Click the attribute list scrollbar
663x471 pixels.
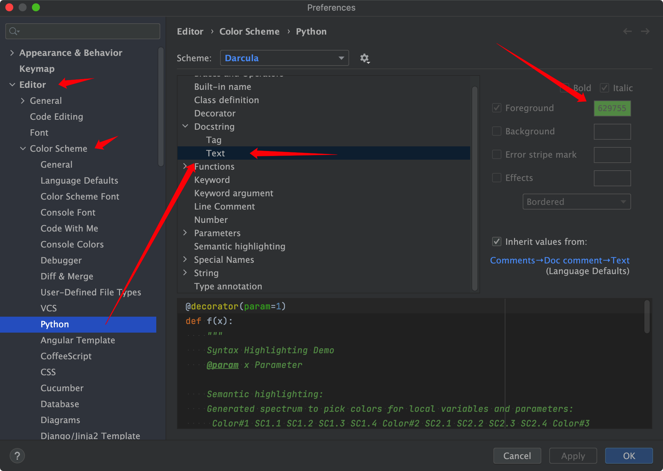[x=474, y=188]
